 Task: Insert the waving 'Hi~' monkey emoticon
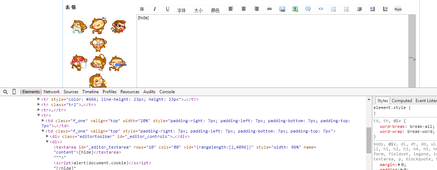point(98,25)
